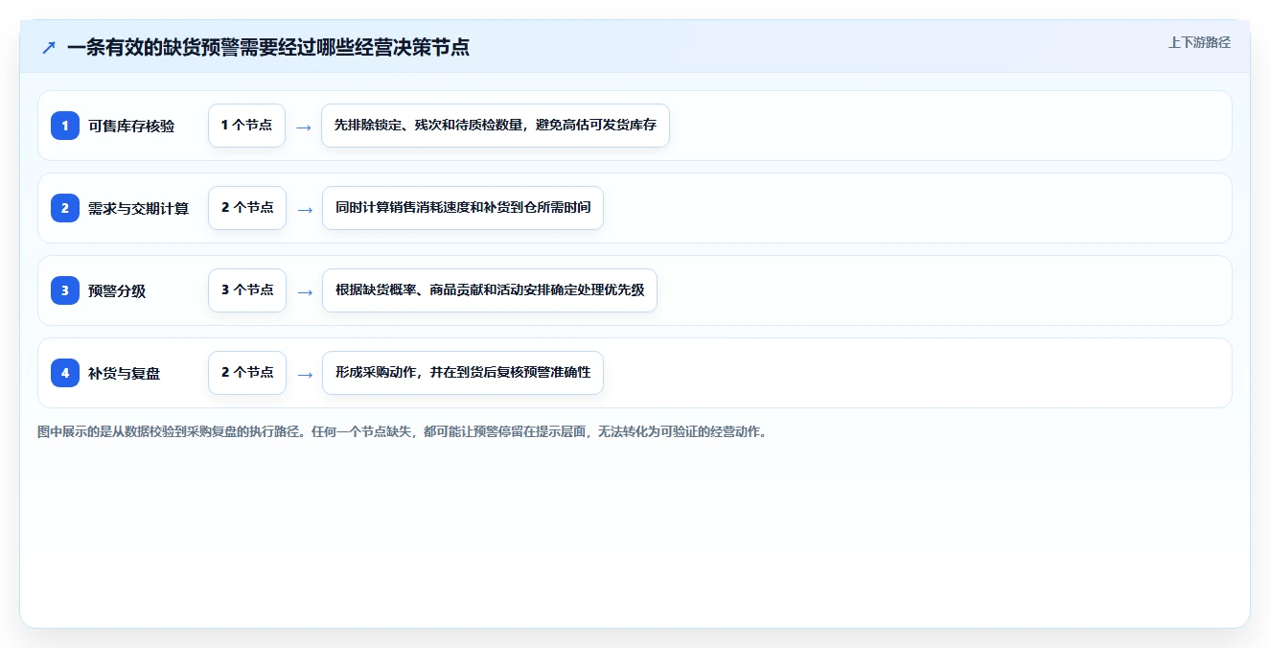Click the 1 个节点 chip

pyautogui.click(x=246, y=126)
